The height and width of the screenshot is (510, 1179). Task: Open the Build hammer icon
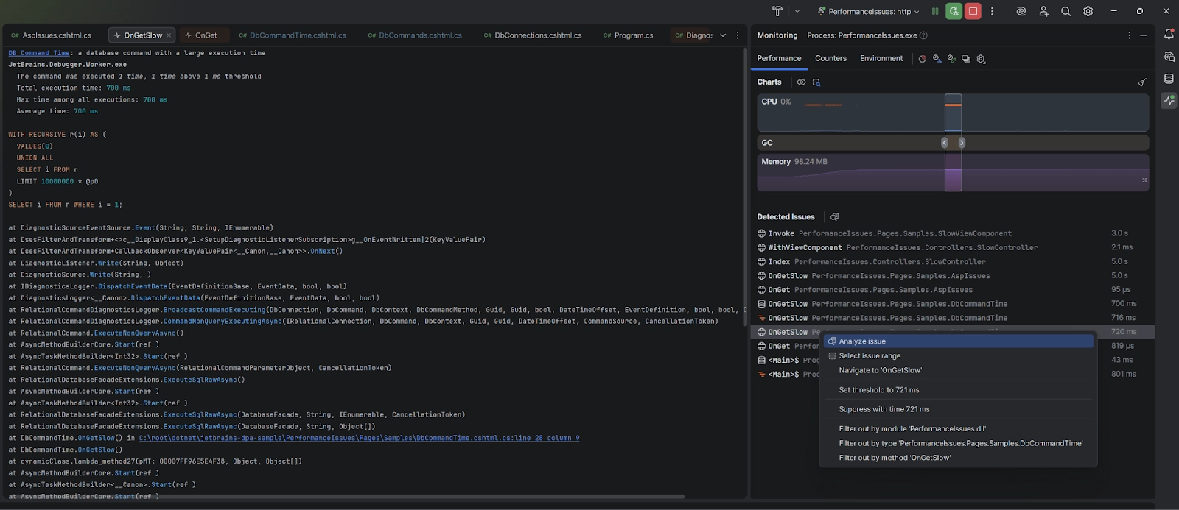[777, 11]
